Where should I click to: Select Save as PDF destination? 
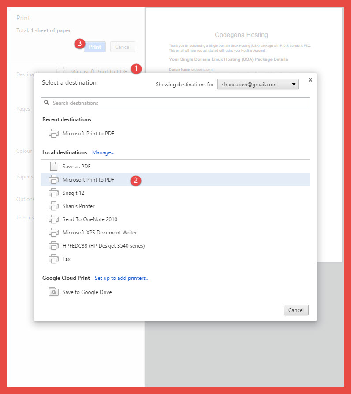(175, 166)
